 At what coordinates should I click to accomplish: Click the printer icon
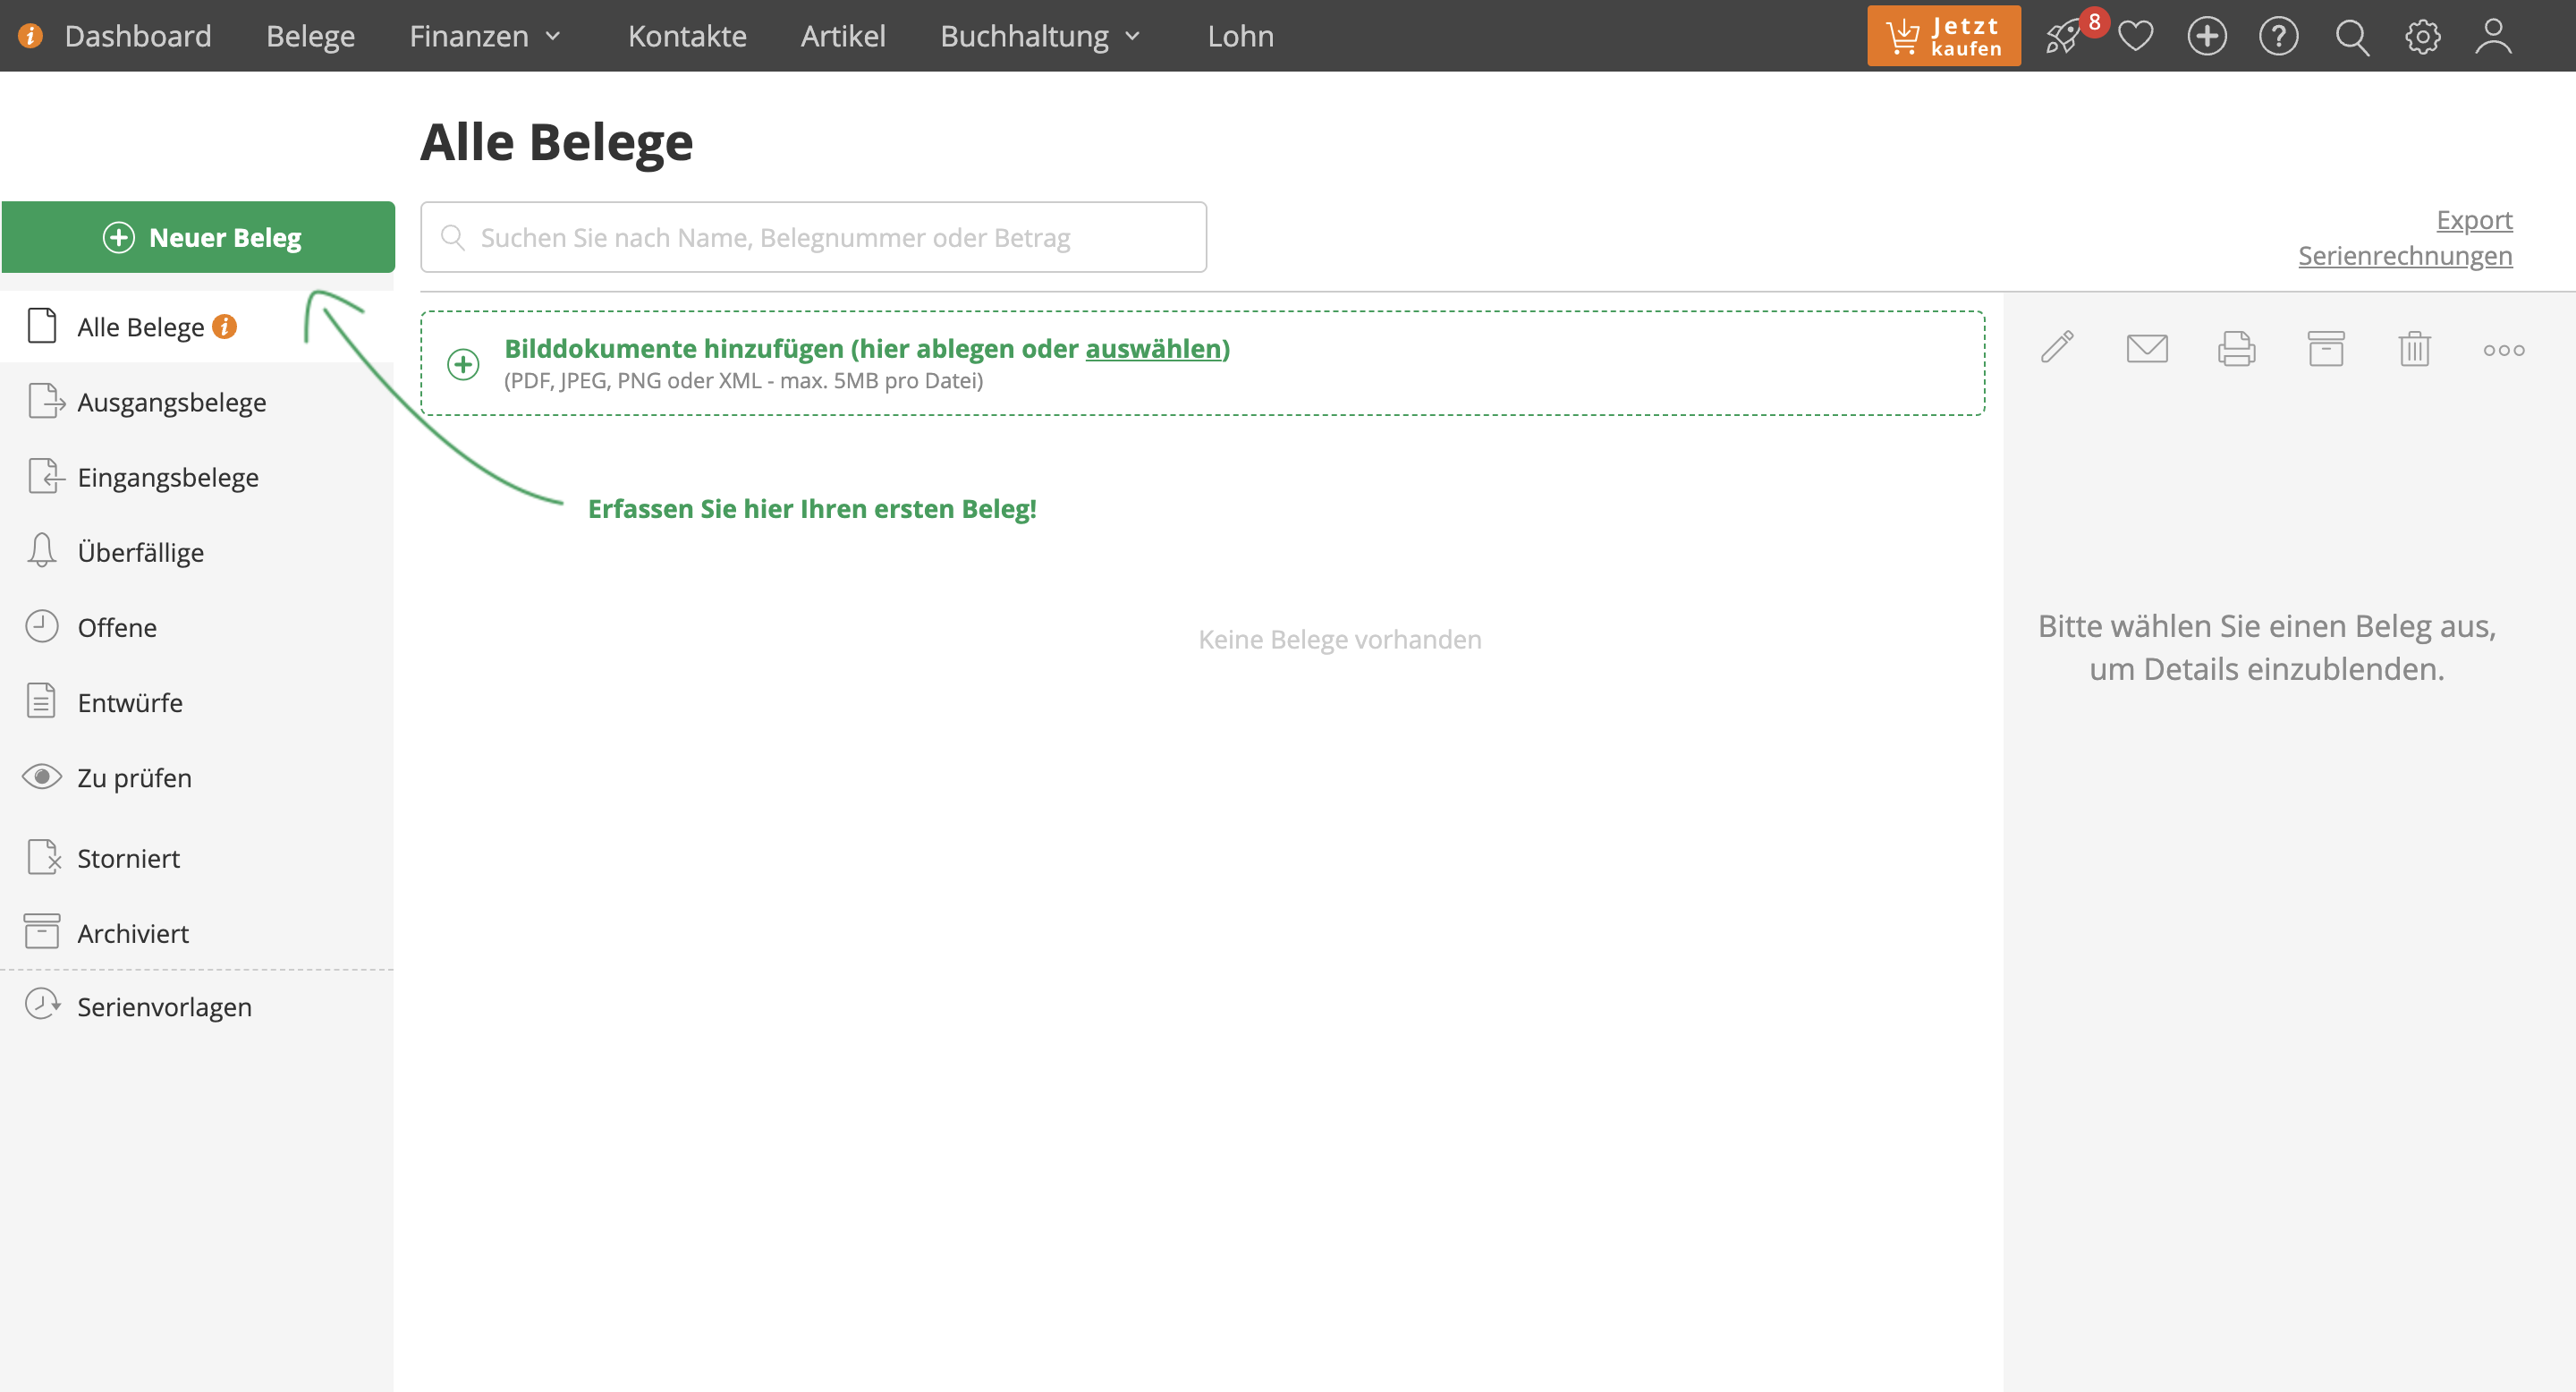click(2236, 348)
